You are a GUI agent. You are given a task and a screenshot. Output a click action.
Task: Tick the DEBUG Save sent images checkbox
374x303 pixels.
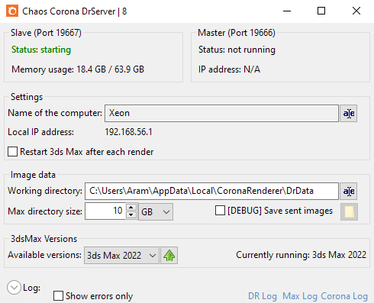coord(220,211)
